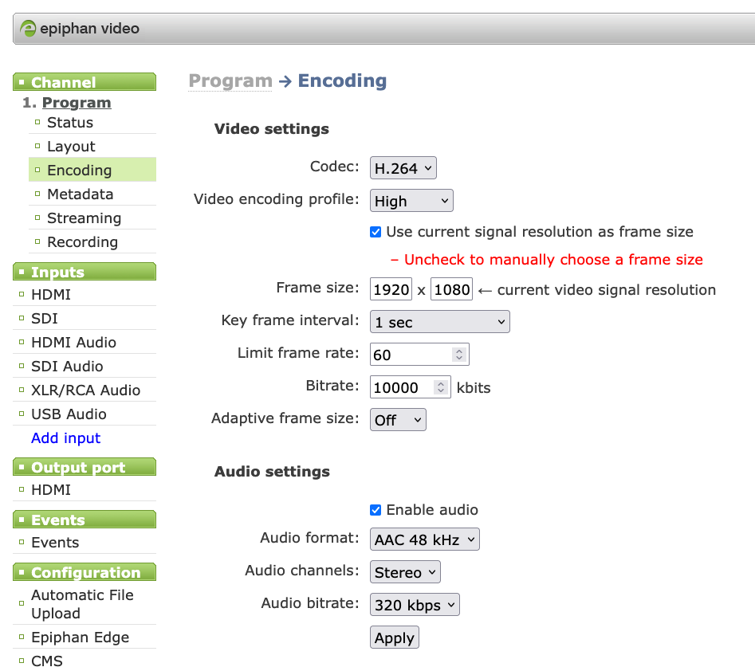Open the Video encoding profile dropdown

click(x=411, y=201)
